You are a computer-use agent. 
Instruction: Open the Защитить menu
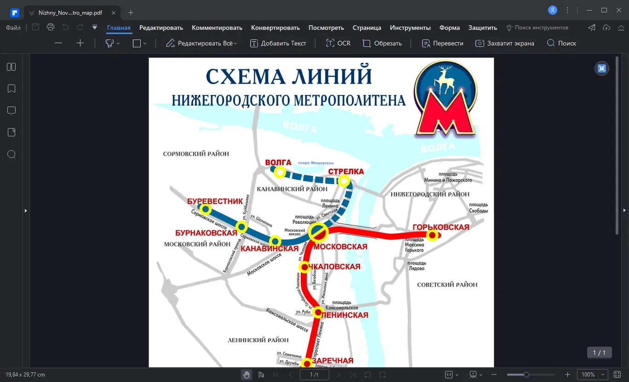point(482,28)
